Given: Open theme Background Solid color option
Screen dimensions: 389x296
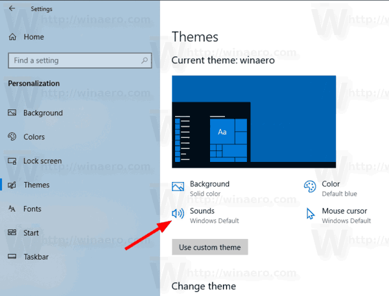Looking at the screenshot, I should [x=209, y=188].
